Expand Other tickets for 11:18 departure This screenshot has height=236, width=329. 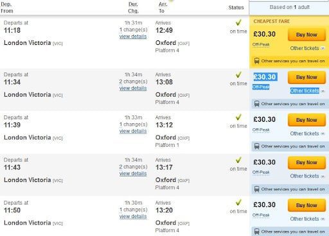(x=307, y=48)
